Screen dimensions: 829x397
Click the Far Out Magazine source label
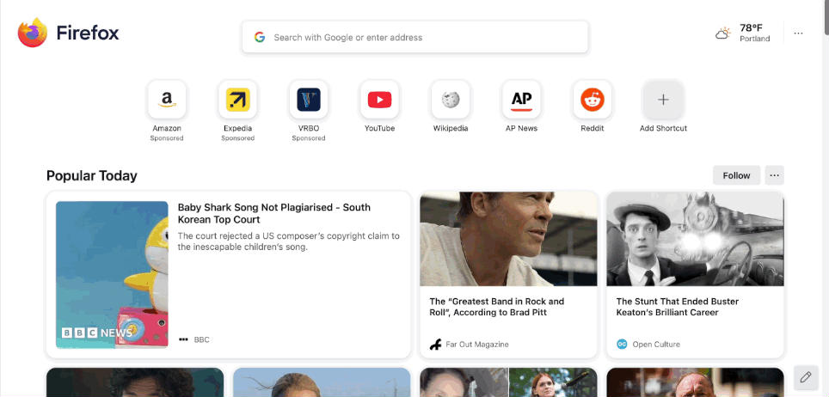[477, 345]
